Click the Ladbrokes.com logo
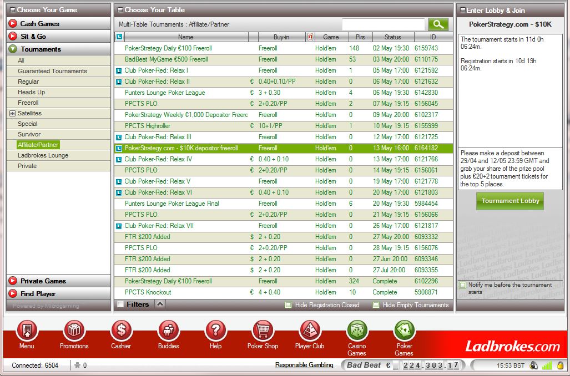Image resolution: width=570 pixels, height=376 pixels. point(513,347)
